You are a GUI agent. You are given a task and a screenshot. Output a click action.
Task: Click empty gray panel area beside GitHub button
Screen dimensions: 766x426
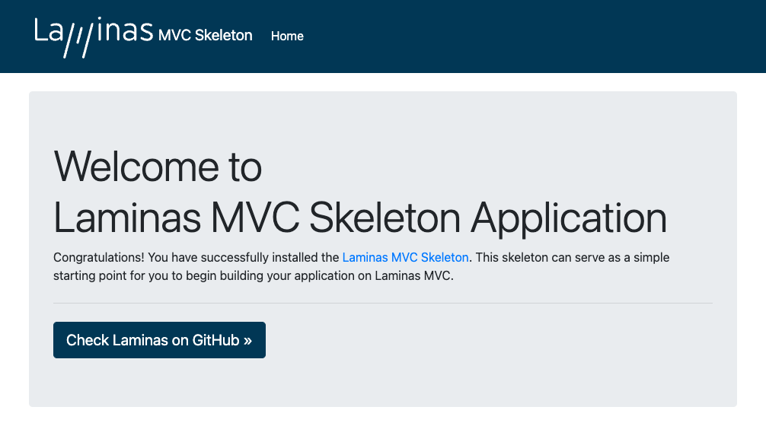(489, 340)
